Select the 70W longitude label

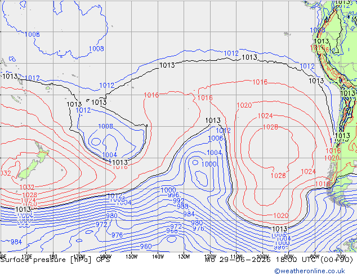tap(341, 257)
